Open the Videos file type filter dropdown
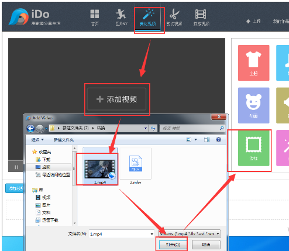This screenshot has width=289, height=251. click(190, 233)
